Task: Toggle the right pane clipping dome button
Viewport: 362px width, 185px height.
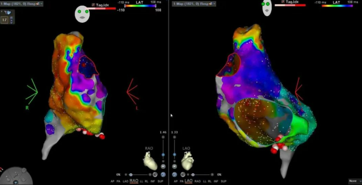Action: (175, 167)
